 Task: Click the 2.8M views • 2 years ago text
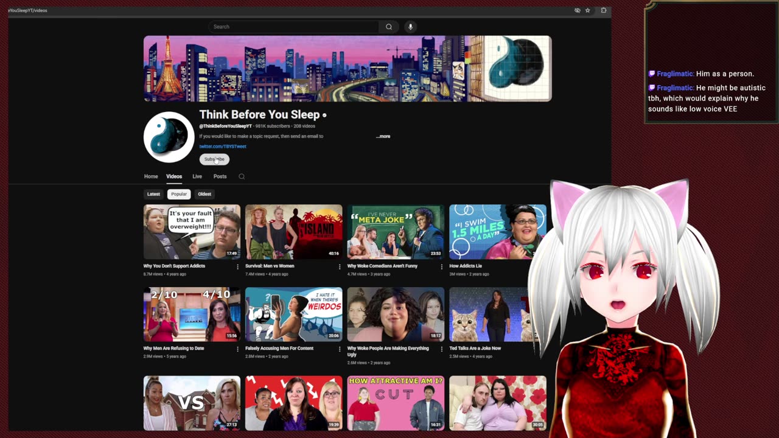point(267,356)
